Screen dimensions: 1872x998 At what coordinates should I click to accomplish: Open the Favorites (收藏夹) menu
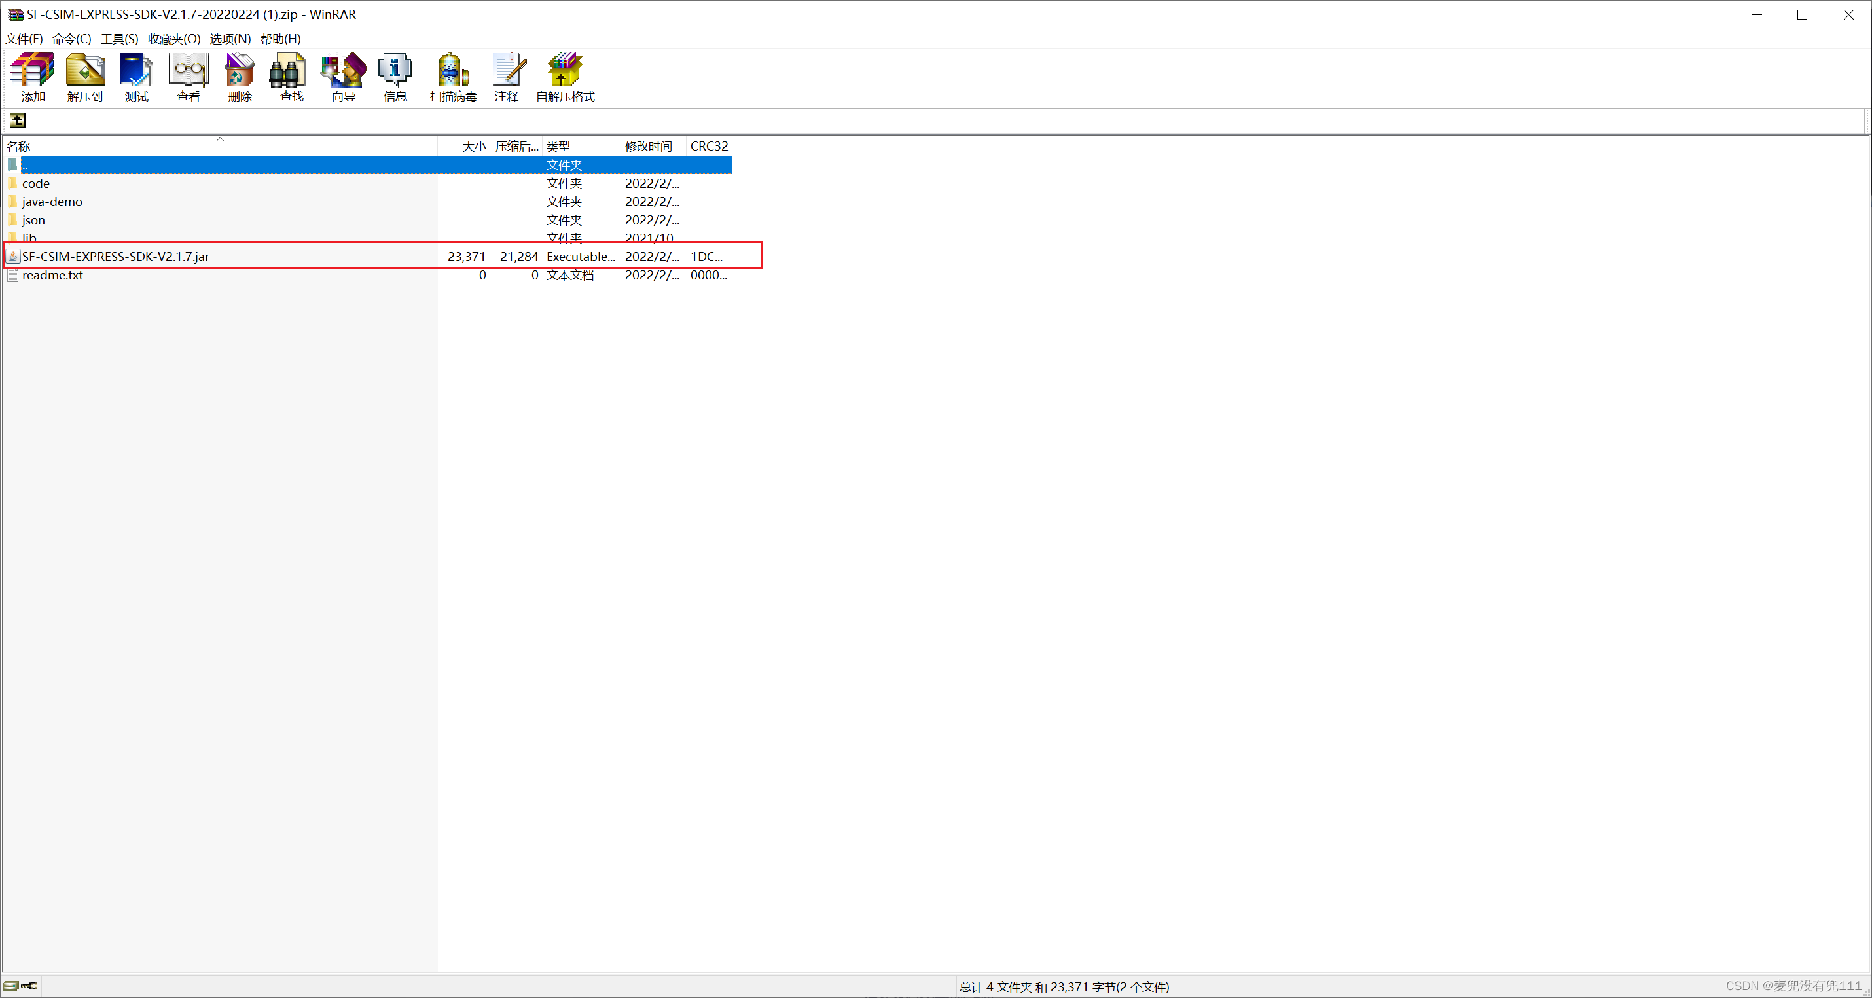click(173, 39)
